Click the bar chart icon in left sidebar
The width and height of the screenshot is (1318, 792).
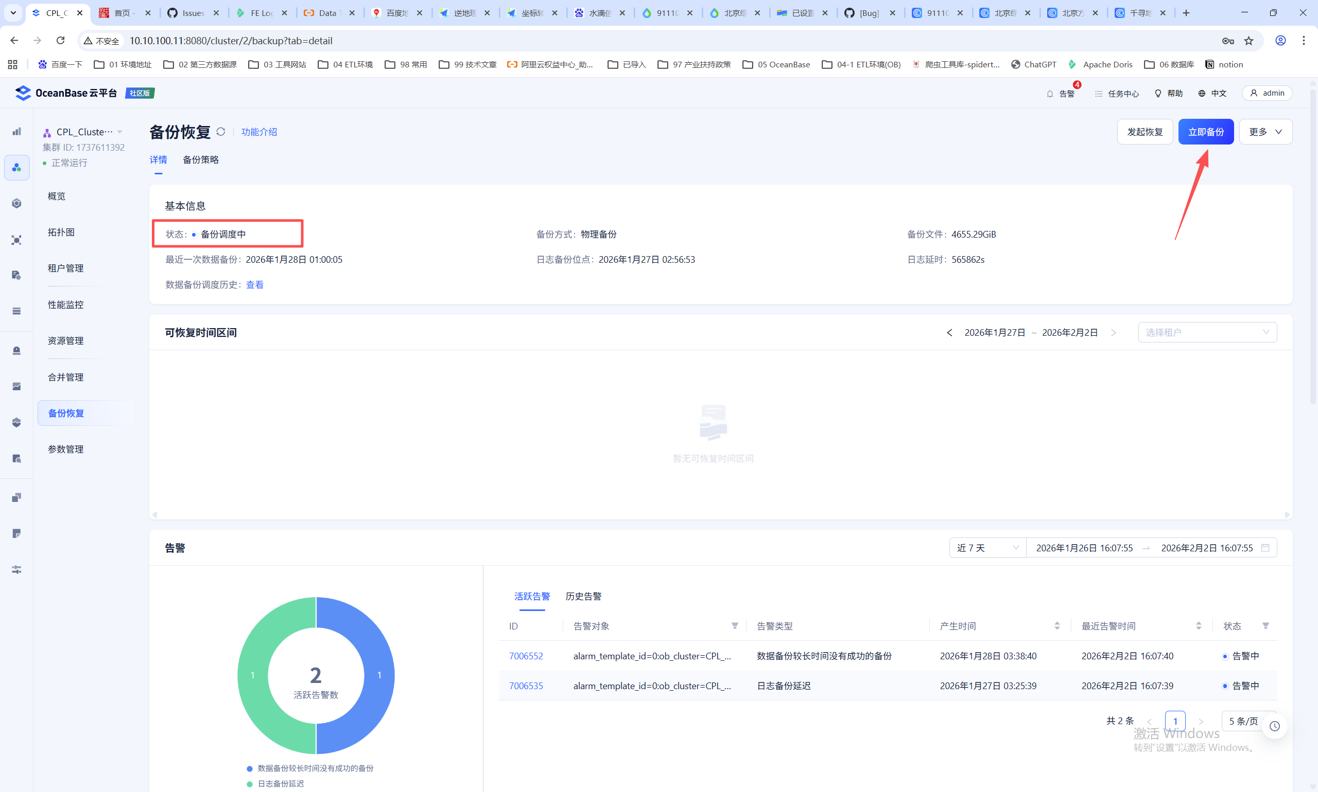[16, 131]
